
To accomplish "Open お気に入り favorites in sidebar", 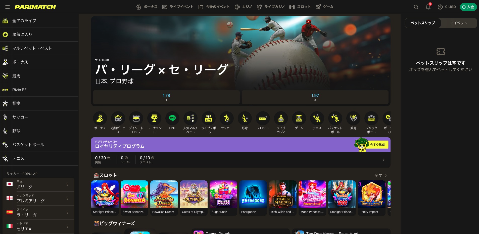I will (x=39, y=35).
